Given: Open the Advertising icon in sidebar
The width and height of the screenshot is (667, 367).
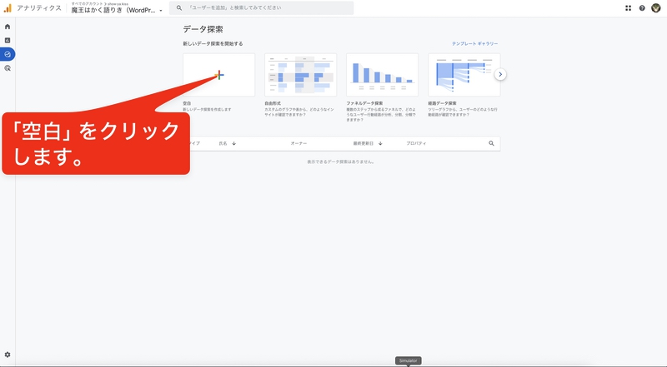Looking at the screenshot, I should point(8,68).
